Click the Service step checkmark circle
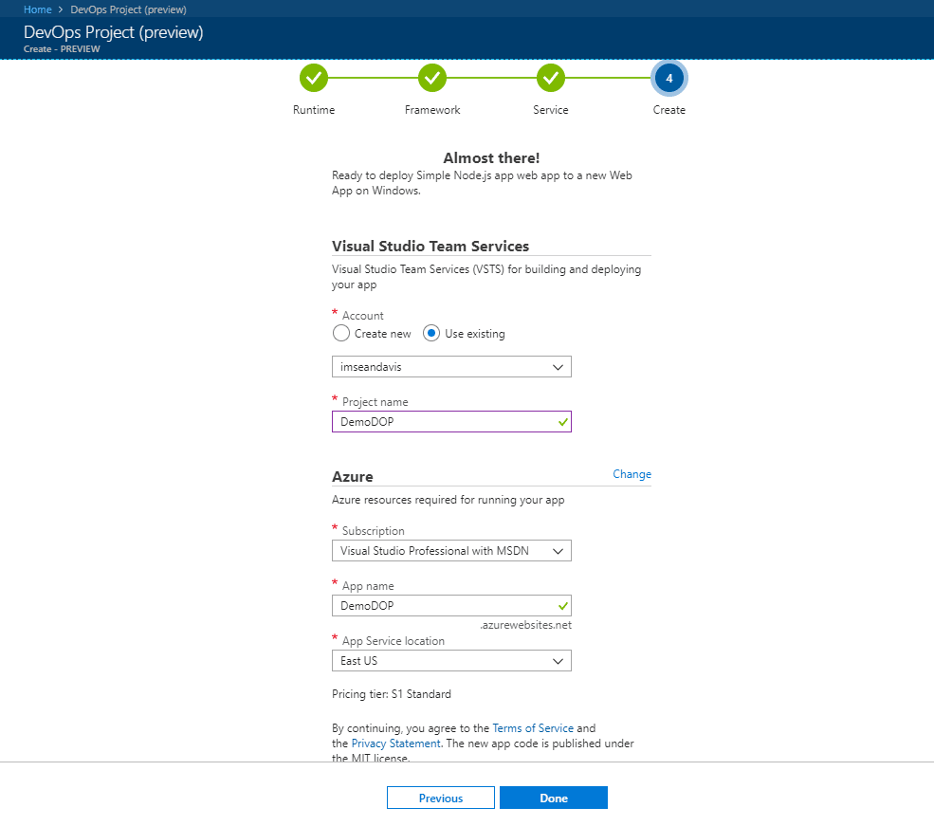This screenshot has width=934, height=826. point(551,78)
